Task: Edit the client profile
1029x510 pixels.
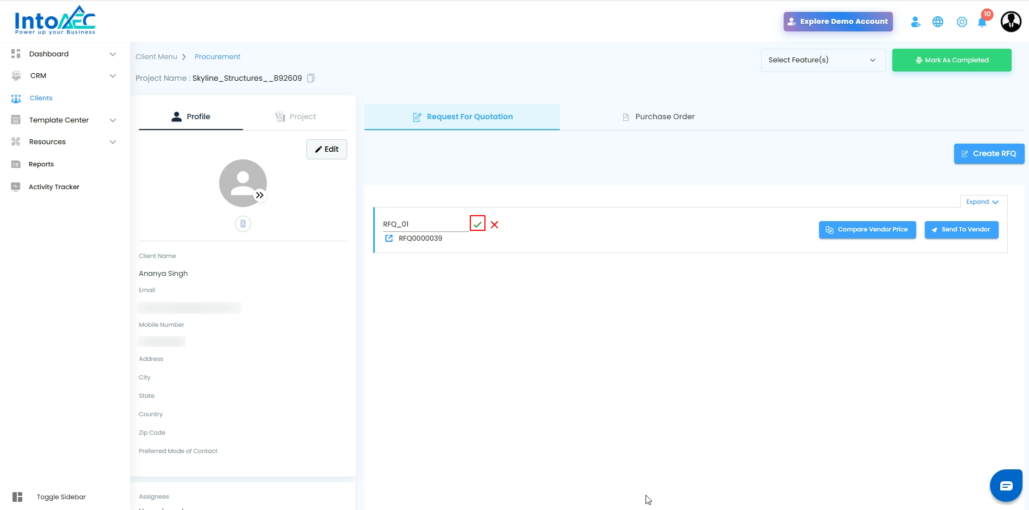Action: (x=327, y=150)
